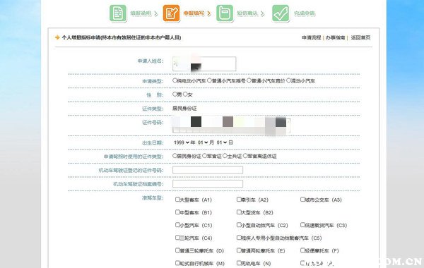Click the 完成申请 step label

click(x=305, y=13)
